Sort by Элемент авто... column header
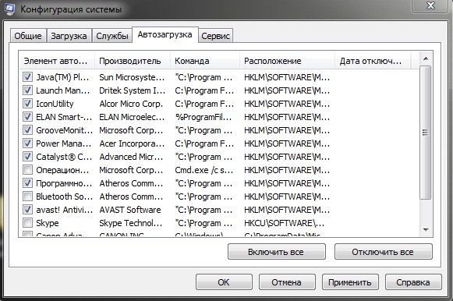The width and height of the screenshot is (453, 301). 57,61
